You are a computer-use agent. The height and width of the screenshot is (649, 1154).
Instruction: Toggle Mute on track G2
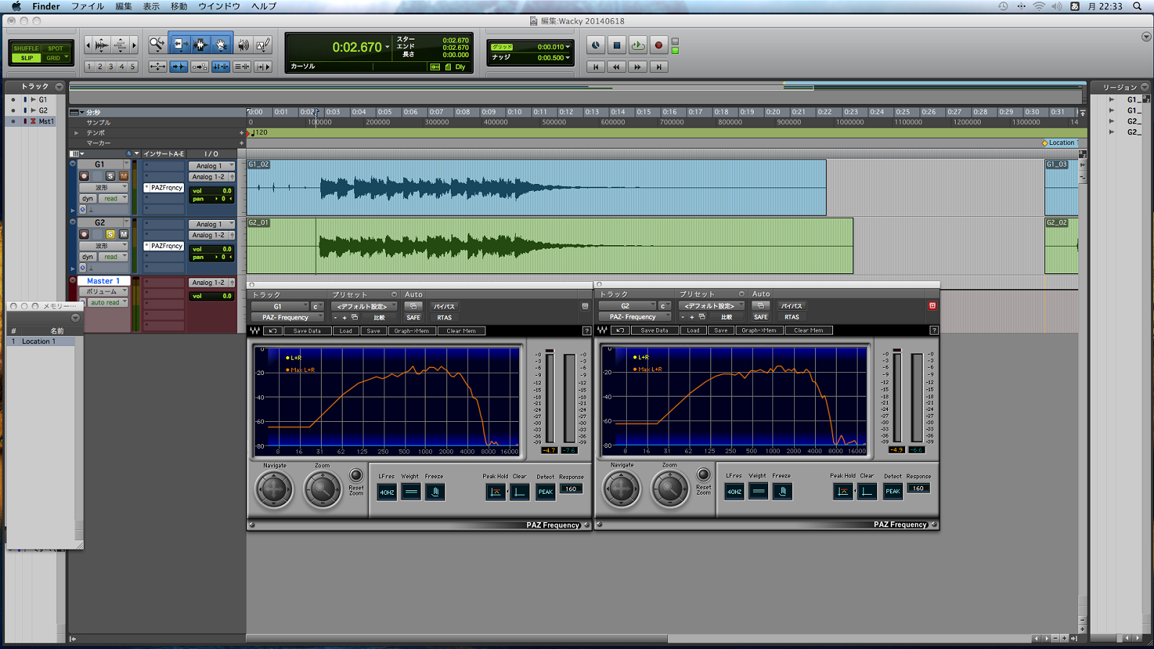[x=123, y=234]
